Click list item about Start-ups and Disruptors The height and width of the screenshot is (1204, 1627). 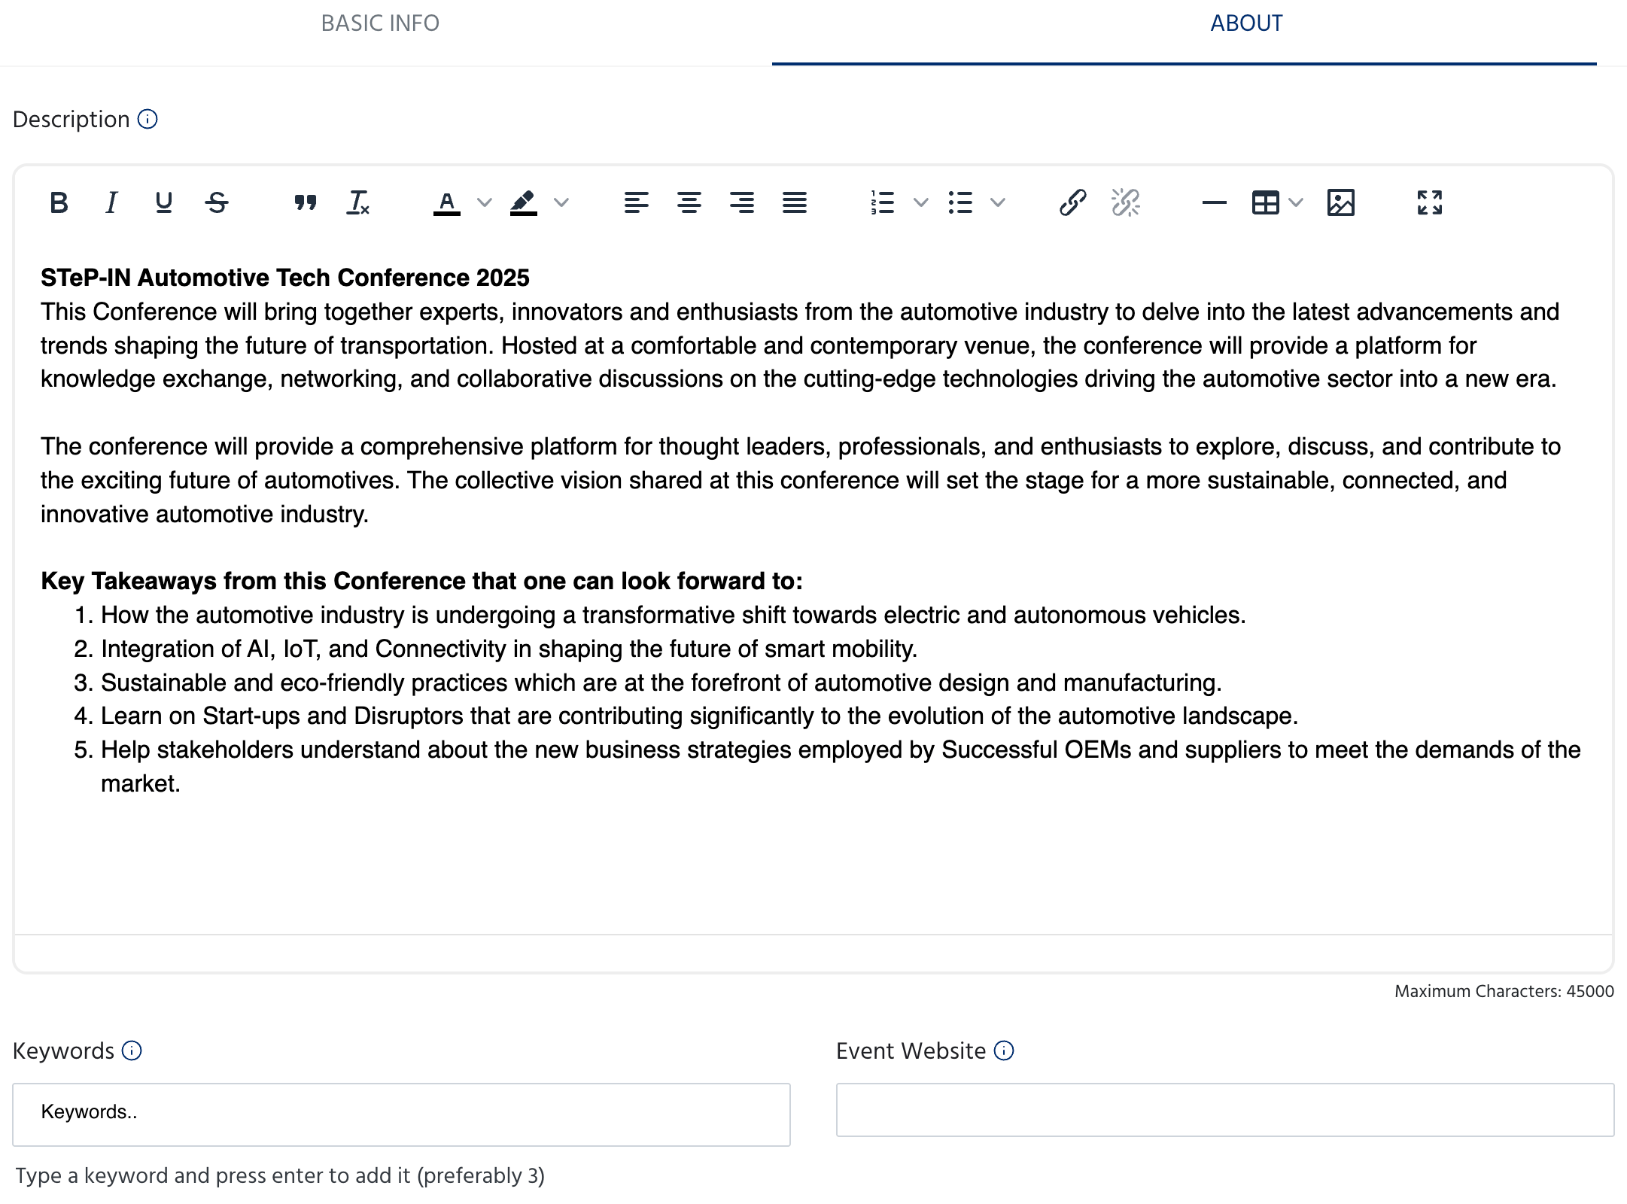coord(700,716)
